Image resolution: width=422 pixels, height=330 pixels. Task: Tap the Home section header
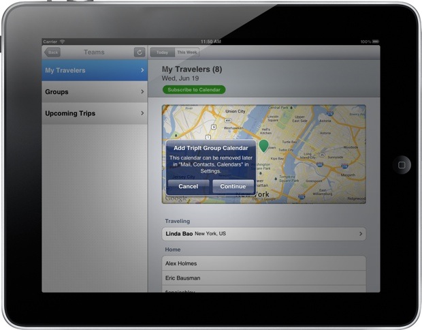pos(173,250)
